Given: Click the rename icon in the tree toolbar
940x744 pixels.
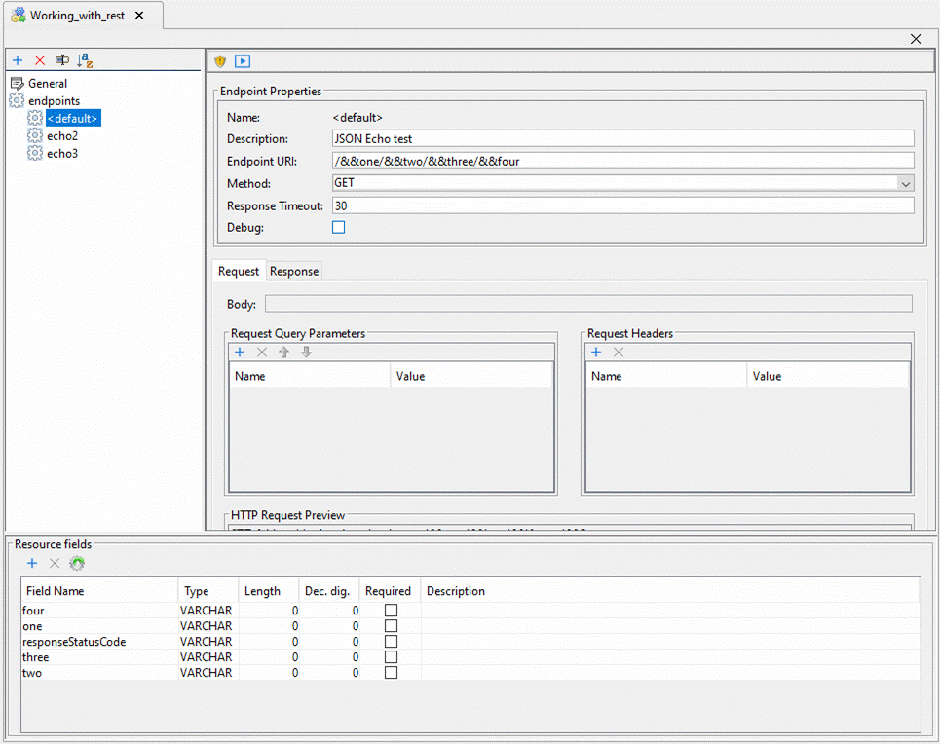Looking at the screenshot, I should coord(62,60).
